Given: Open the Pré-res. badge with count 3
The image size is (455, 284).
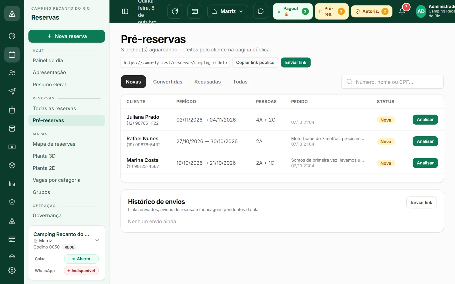Looking at the screenshot, I should (332, 11).
